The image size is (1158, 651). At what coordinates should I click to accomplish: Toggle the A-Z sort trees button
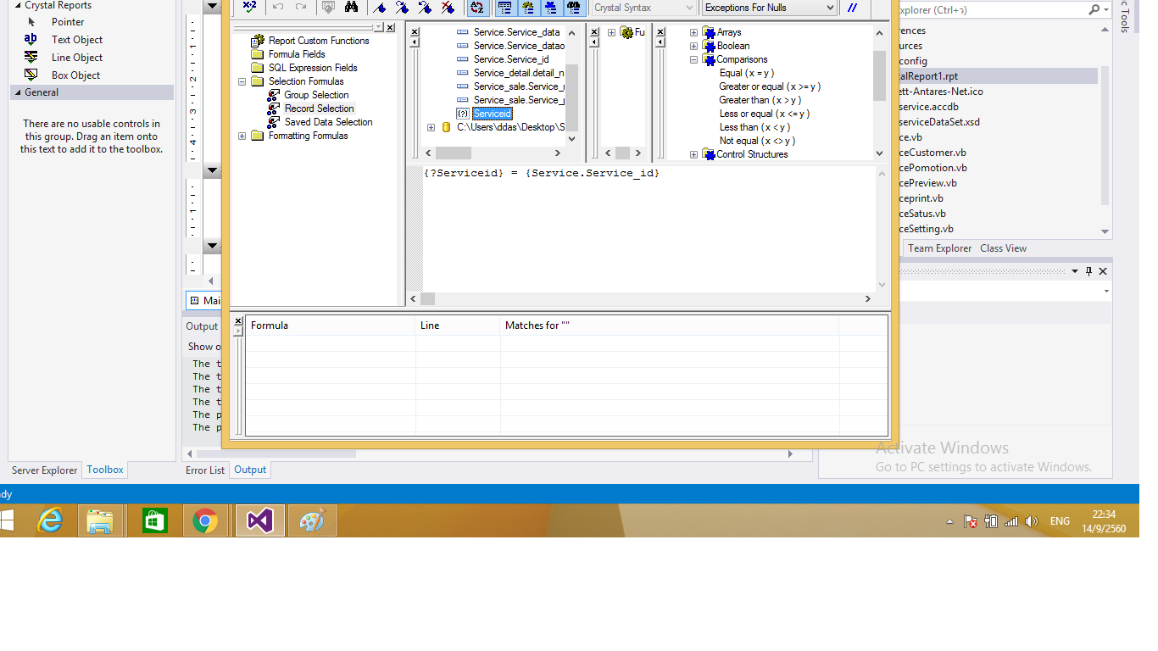pos(477,8)
